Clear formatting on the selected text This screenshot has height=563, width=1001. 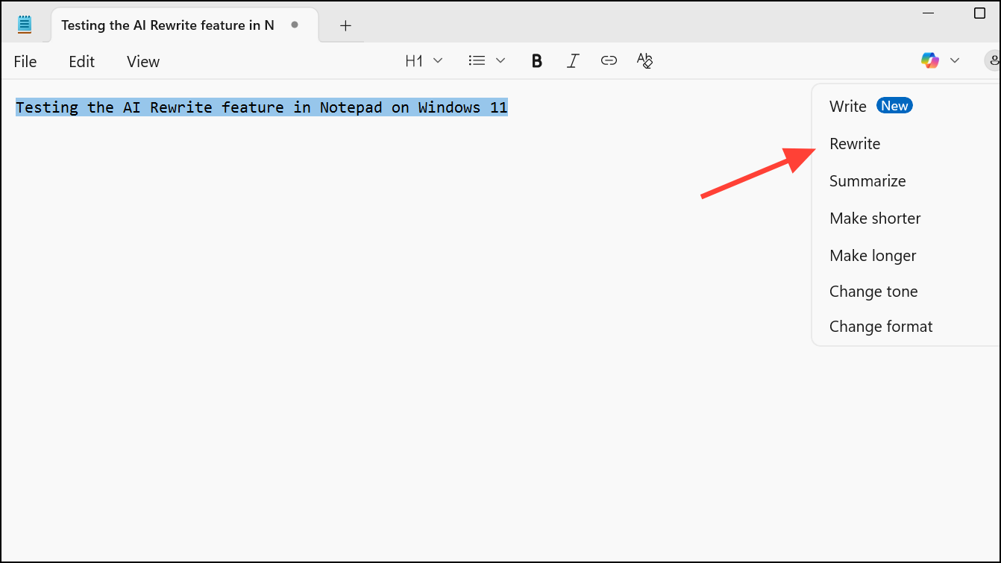(644, 60)
